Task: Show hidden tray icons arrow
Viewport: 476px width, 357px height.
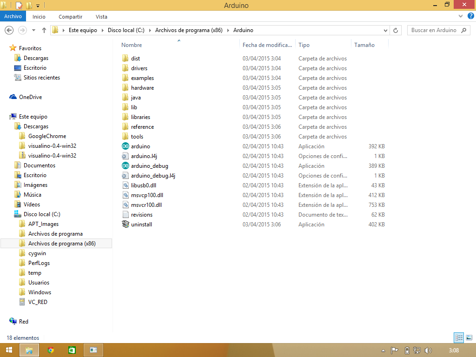Action: click(383, 350)
